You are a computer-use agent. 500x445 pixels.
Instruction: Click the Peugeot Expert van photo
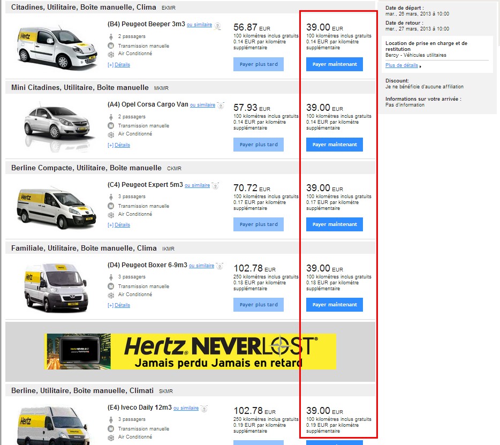point(56,208)
